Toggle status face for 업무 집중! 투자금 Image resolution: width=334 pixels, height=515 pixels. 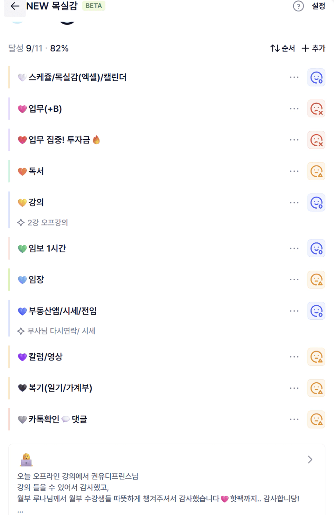click(316, 140)
